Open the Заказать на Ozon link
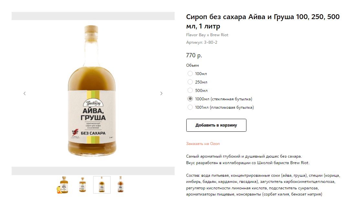The height and width of the screenshot is (201, 347). 203,144
